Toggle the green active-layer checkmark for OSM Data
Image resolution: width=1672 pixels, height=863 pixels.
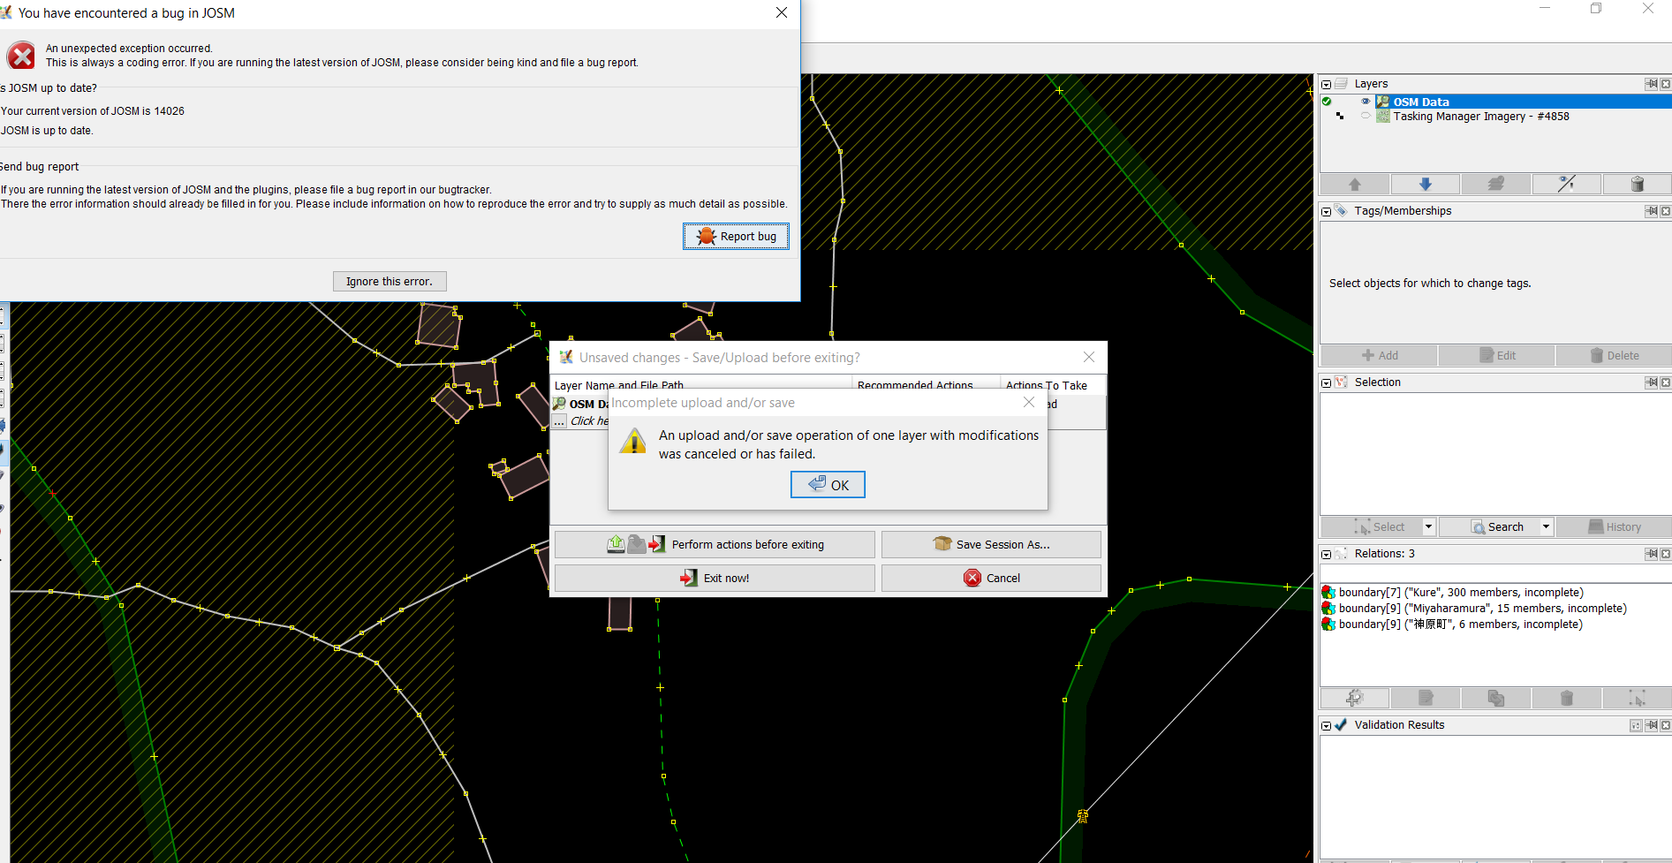pos(1327,102)
